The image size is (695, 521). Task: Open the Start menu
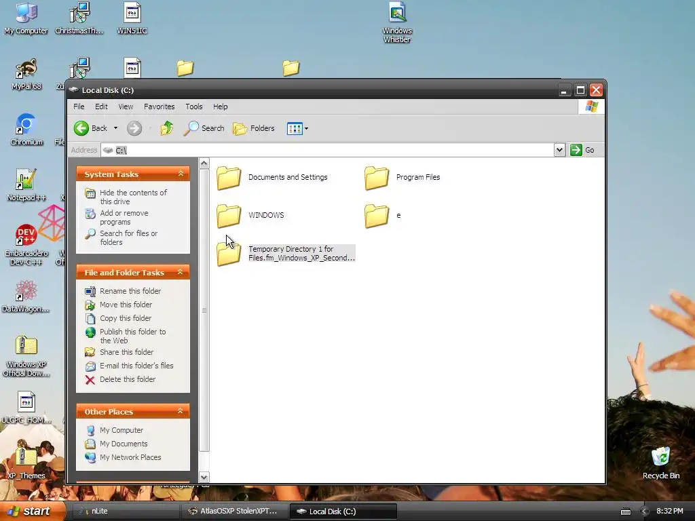click(32, 512)
